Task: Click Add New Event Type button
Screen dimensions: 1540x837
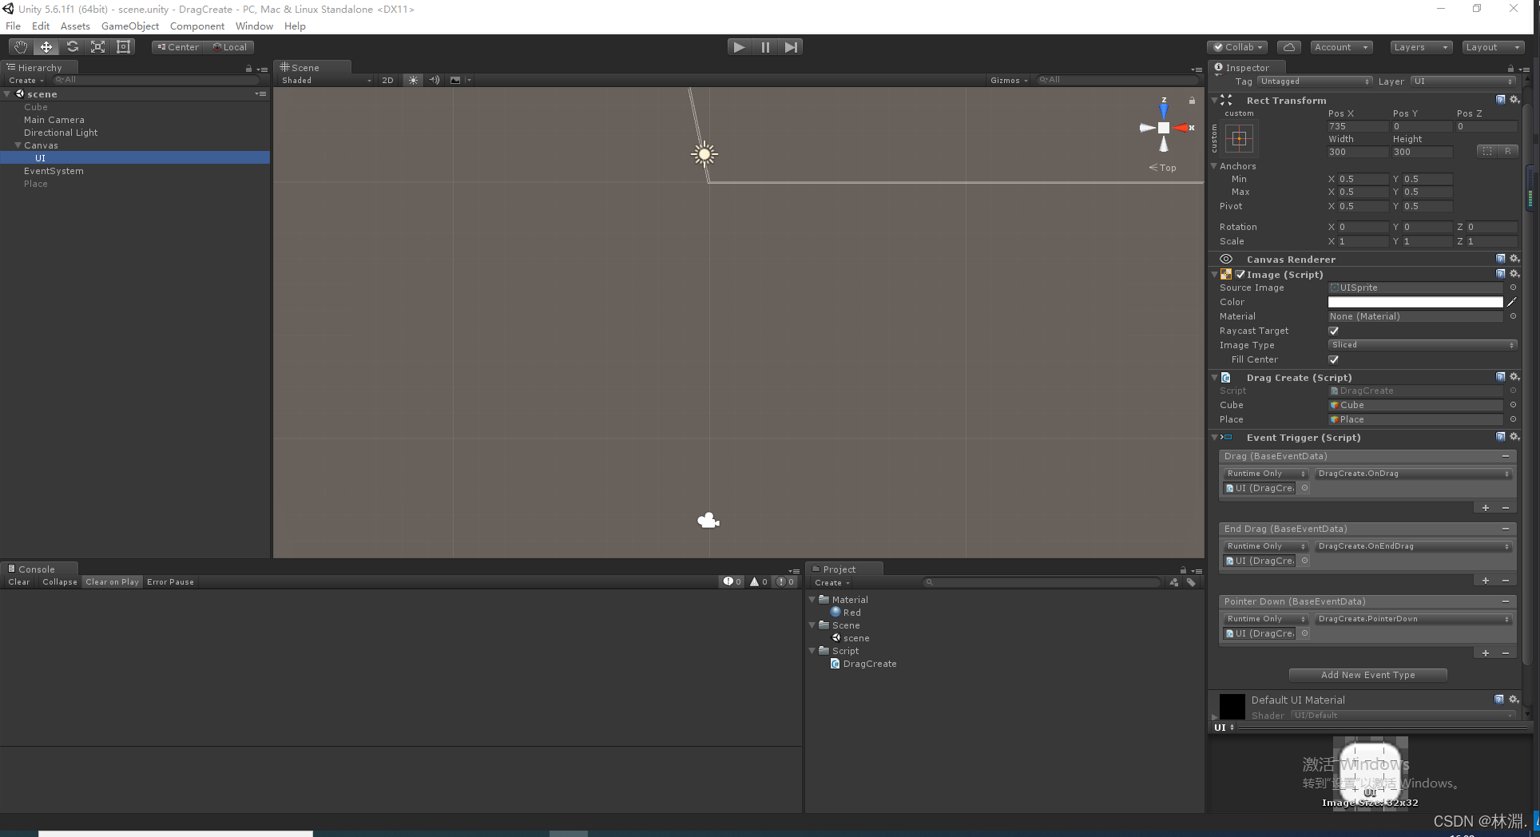Action: 1367,675
